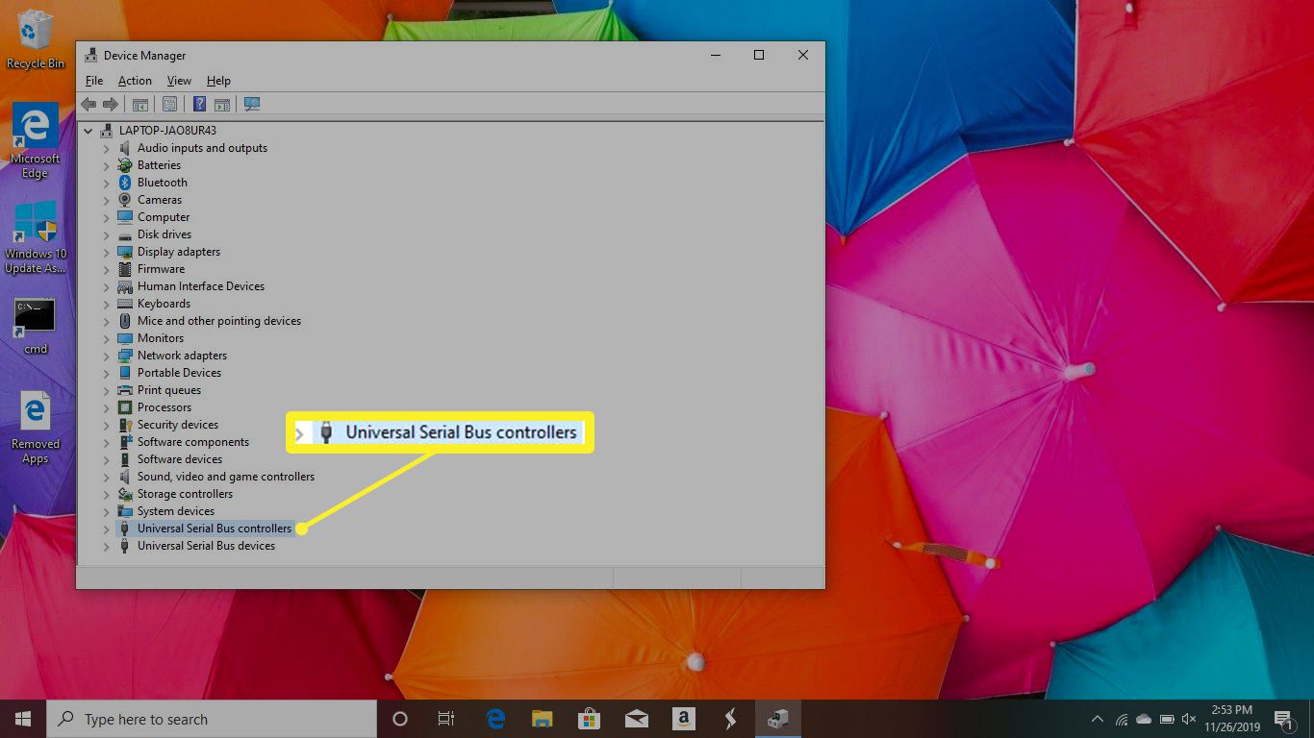The height and width of the screenshot is (738, 1314).
Task: Click the Firmware category chip icon
Action: (124, 269)
